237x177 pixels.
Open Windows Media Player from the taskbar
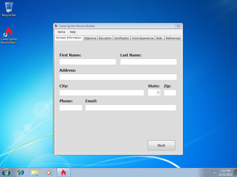click(x=49, y=172)
